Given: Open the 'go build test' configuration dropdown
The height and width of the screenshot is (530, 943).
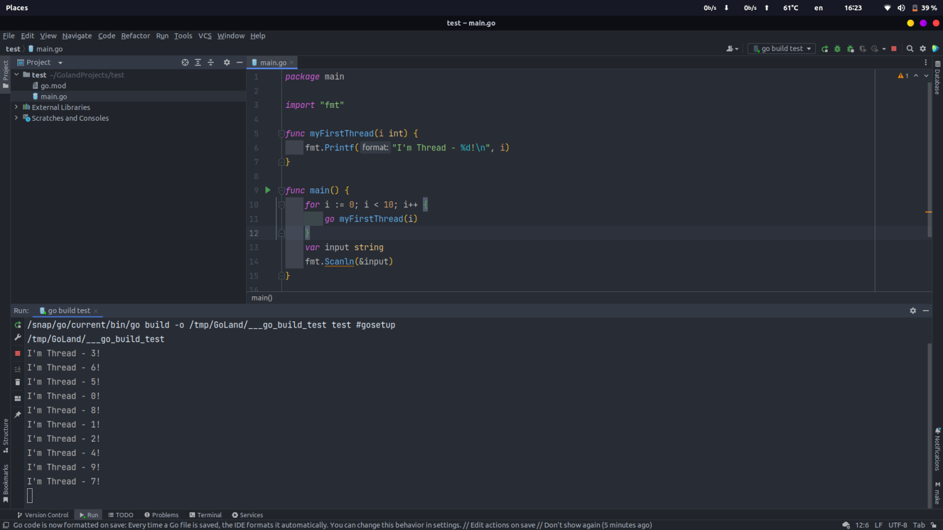Looking at the screenshot, I should coord(781,48).
